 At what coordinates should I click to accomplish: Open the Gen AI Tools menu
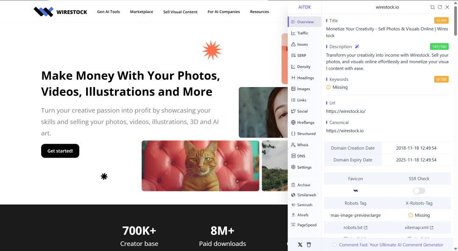pyautogui.click(x=109, y=12)
